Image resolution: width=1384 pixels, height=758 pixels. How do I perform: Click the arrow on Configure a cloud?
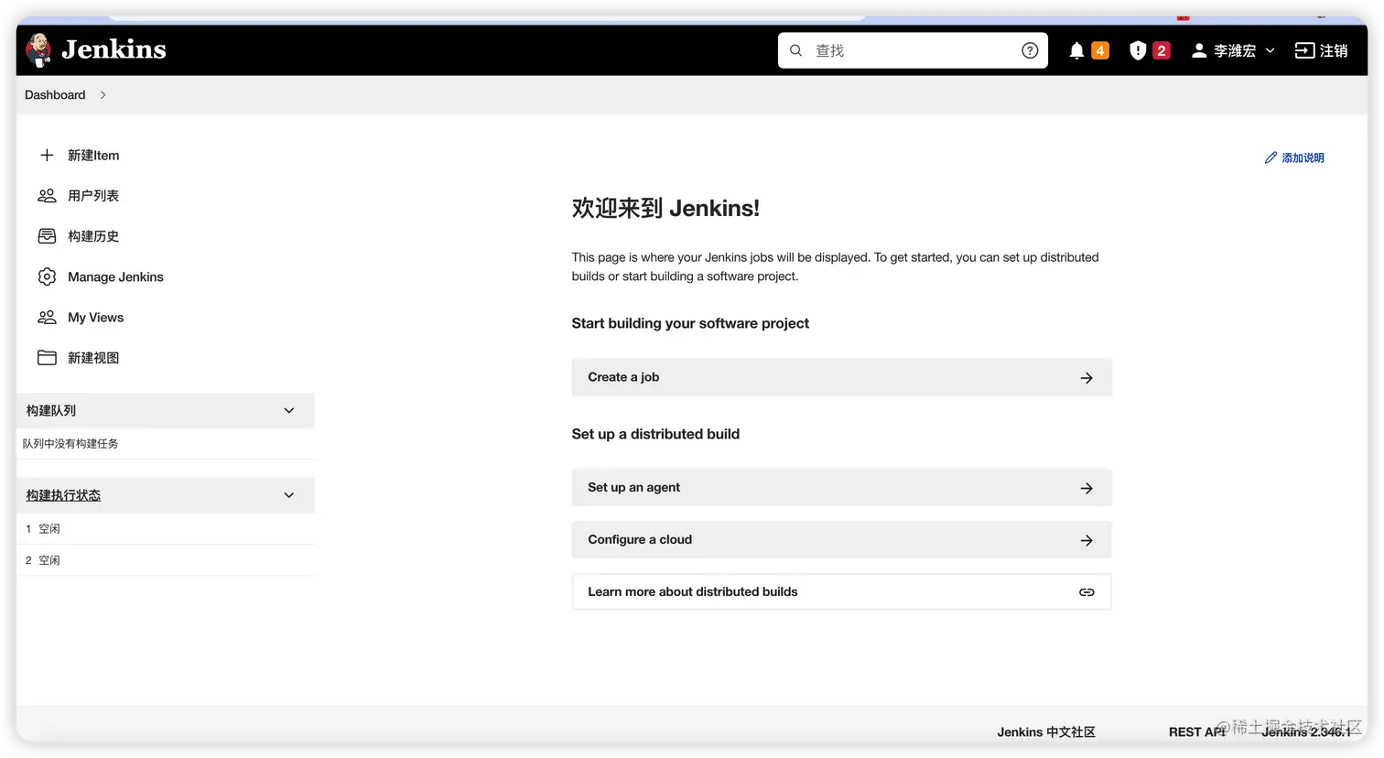[x=1087, y=541]
